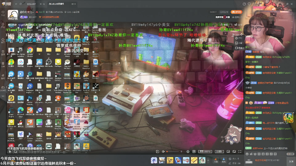Close the first browser tab
The height and width of the screenshot is (166, 296).
pyautogui.click(x=41, y=4)
